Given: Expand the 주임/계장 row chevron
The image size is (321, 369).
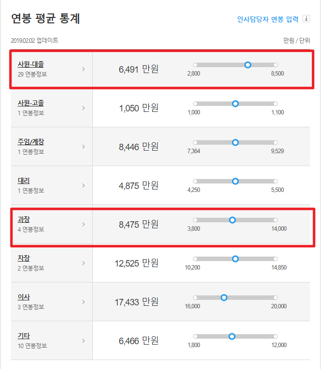Looking at the screenshot, I should tap(83, 147).
